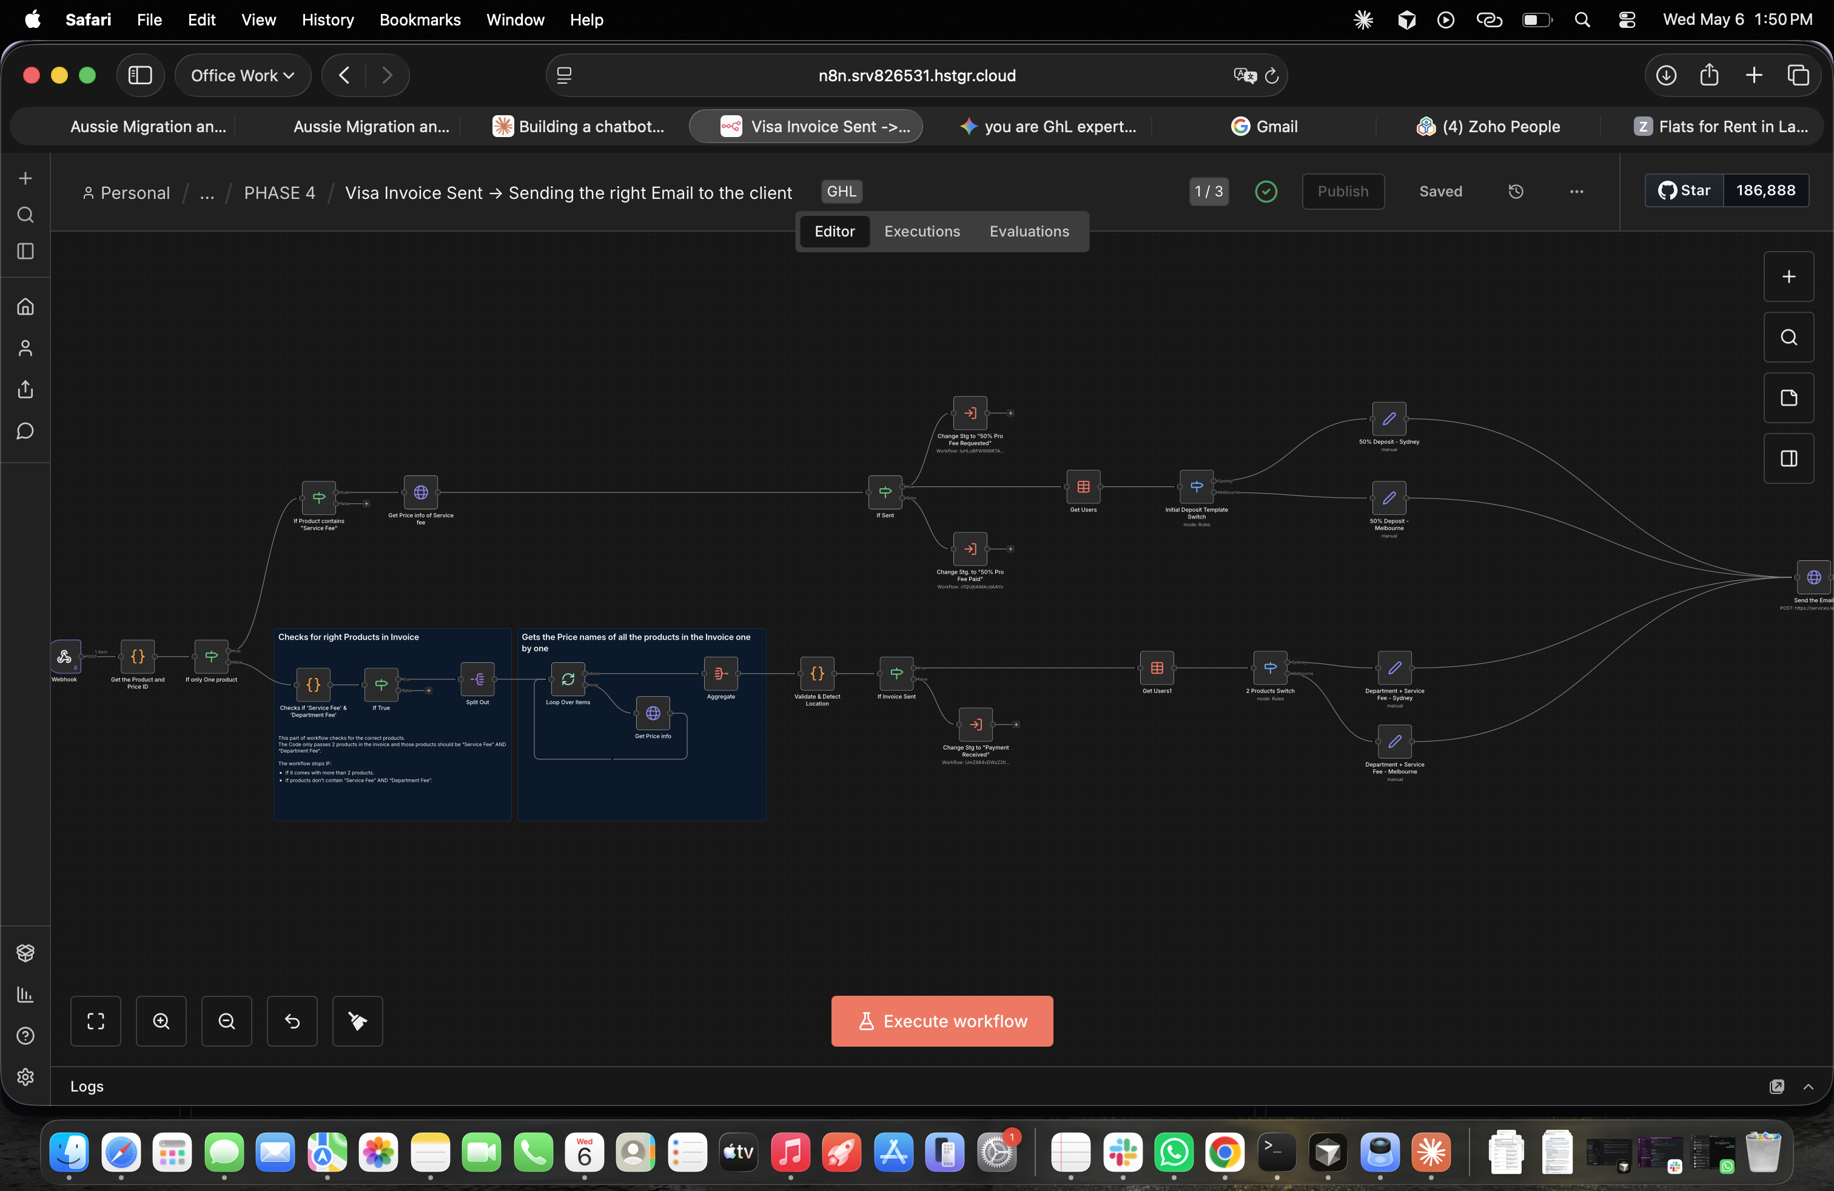Screen dimensions: 1834x1191
Task: Click the Publish button
Action: (x=1342, y=191)
